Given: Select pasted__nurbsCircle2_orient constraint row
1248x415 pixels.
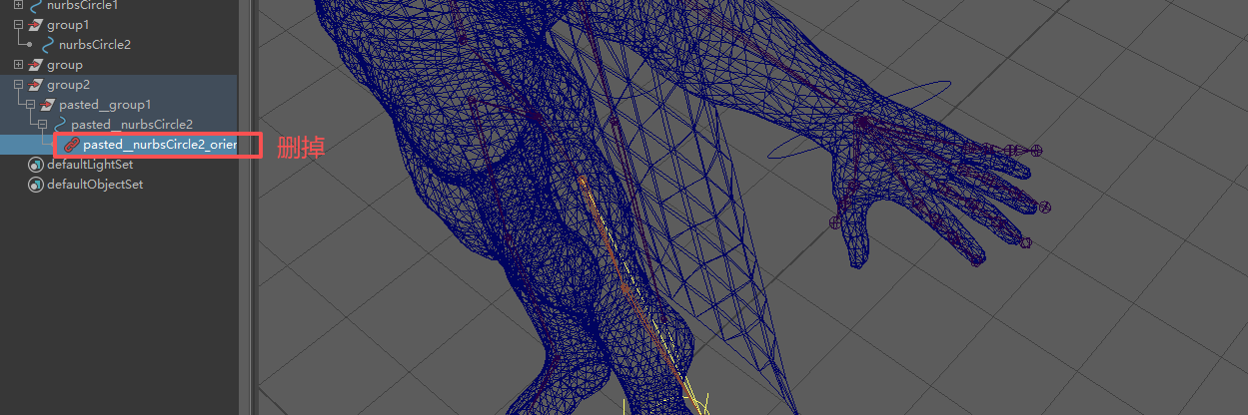Looking at the screenshot, I should [x=119, y=145].
